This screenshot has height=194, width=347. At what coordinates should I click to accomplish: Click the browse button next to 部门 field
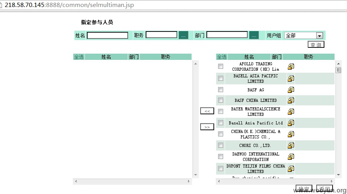pos(254,35)
